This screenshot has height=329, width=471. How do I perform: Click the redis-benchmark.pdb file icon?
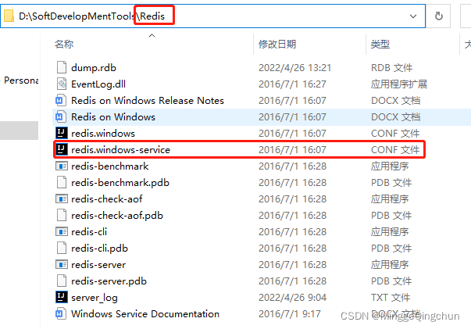point(62,182)
